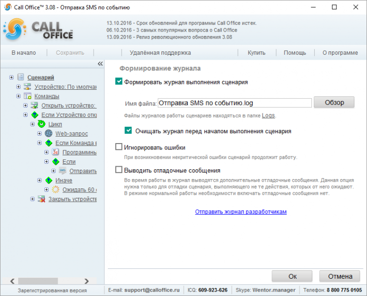Click the green Цикл loop icon
Screen dimensions: 367x296
coord(41,124)
